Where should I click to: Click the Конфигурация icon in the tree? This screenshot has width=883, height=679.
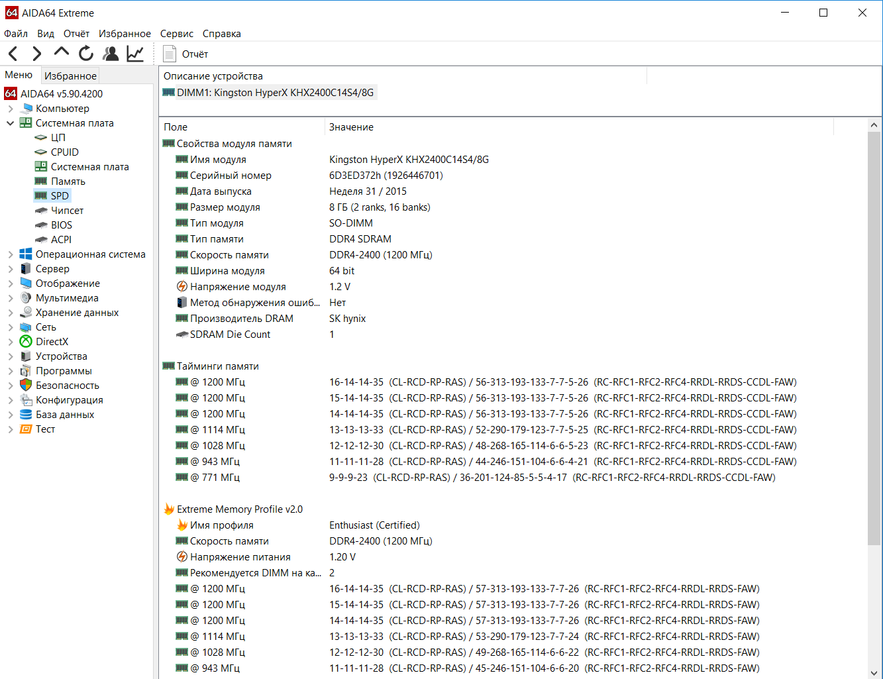click(x=26, y=400)
